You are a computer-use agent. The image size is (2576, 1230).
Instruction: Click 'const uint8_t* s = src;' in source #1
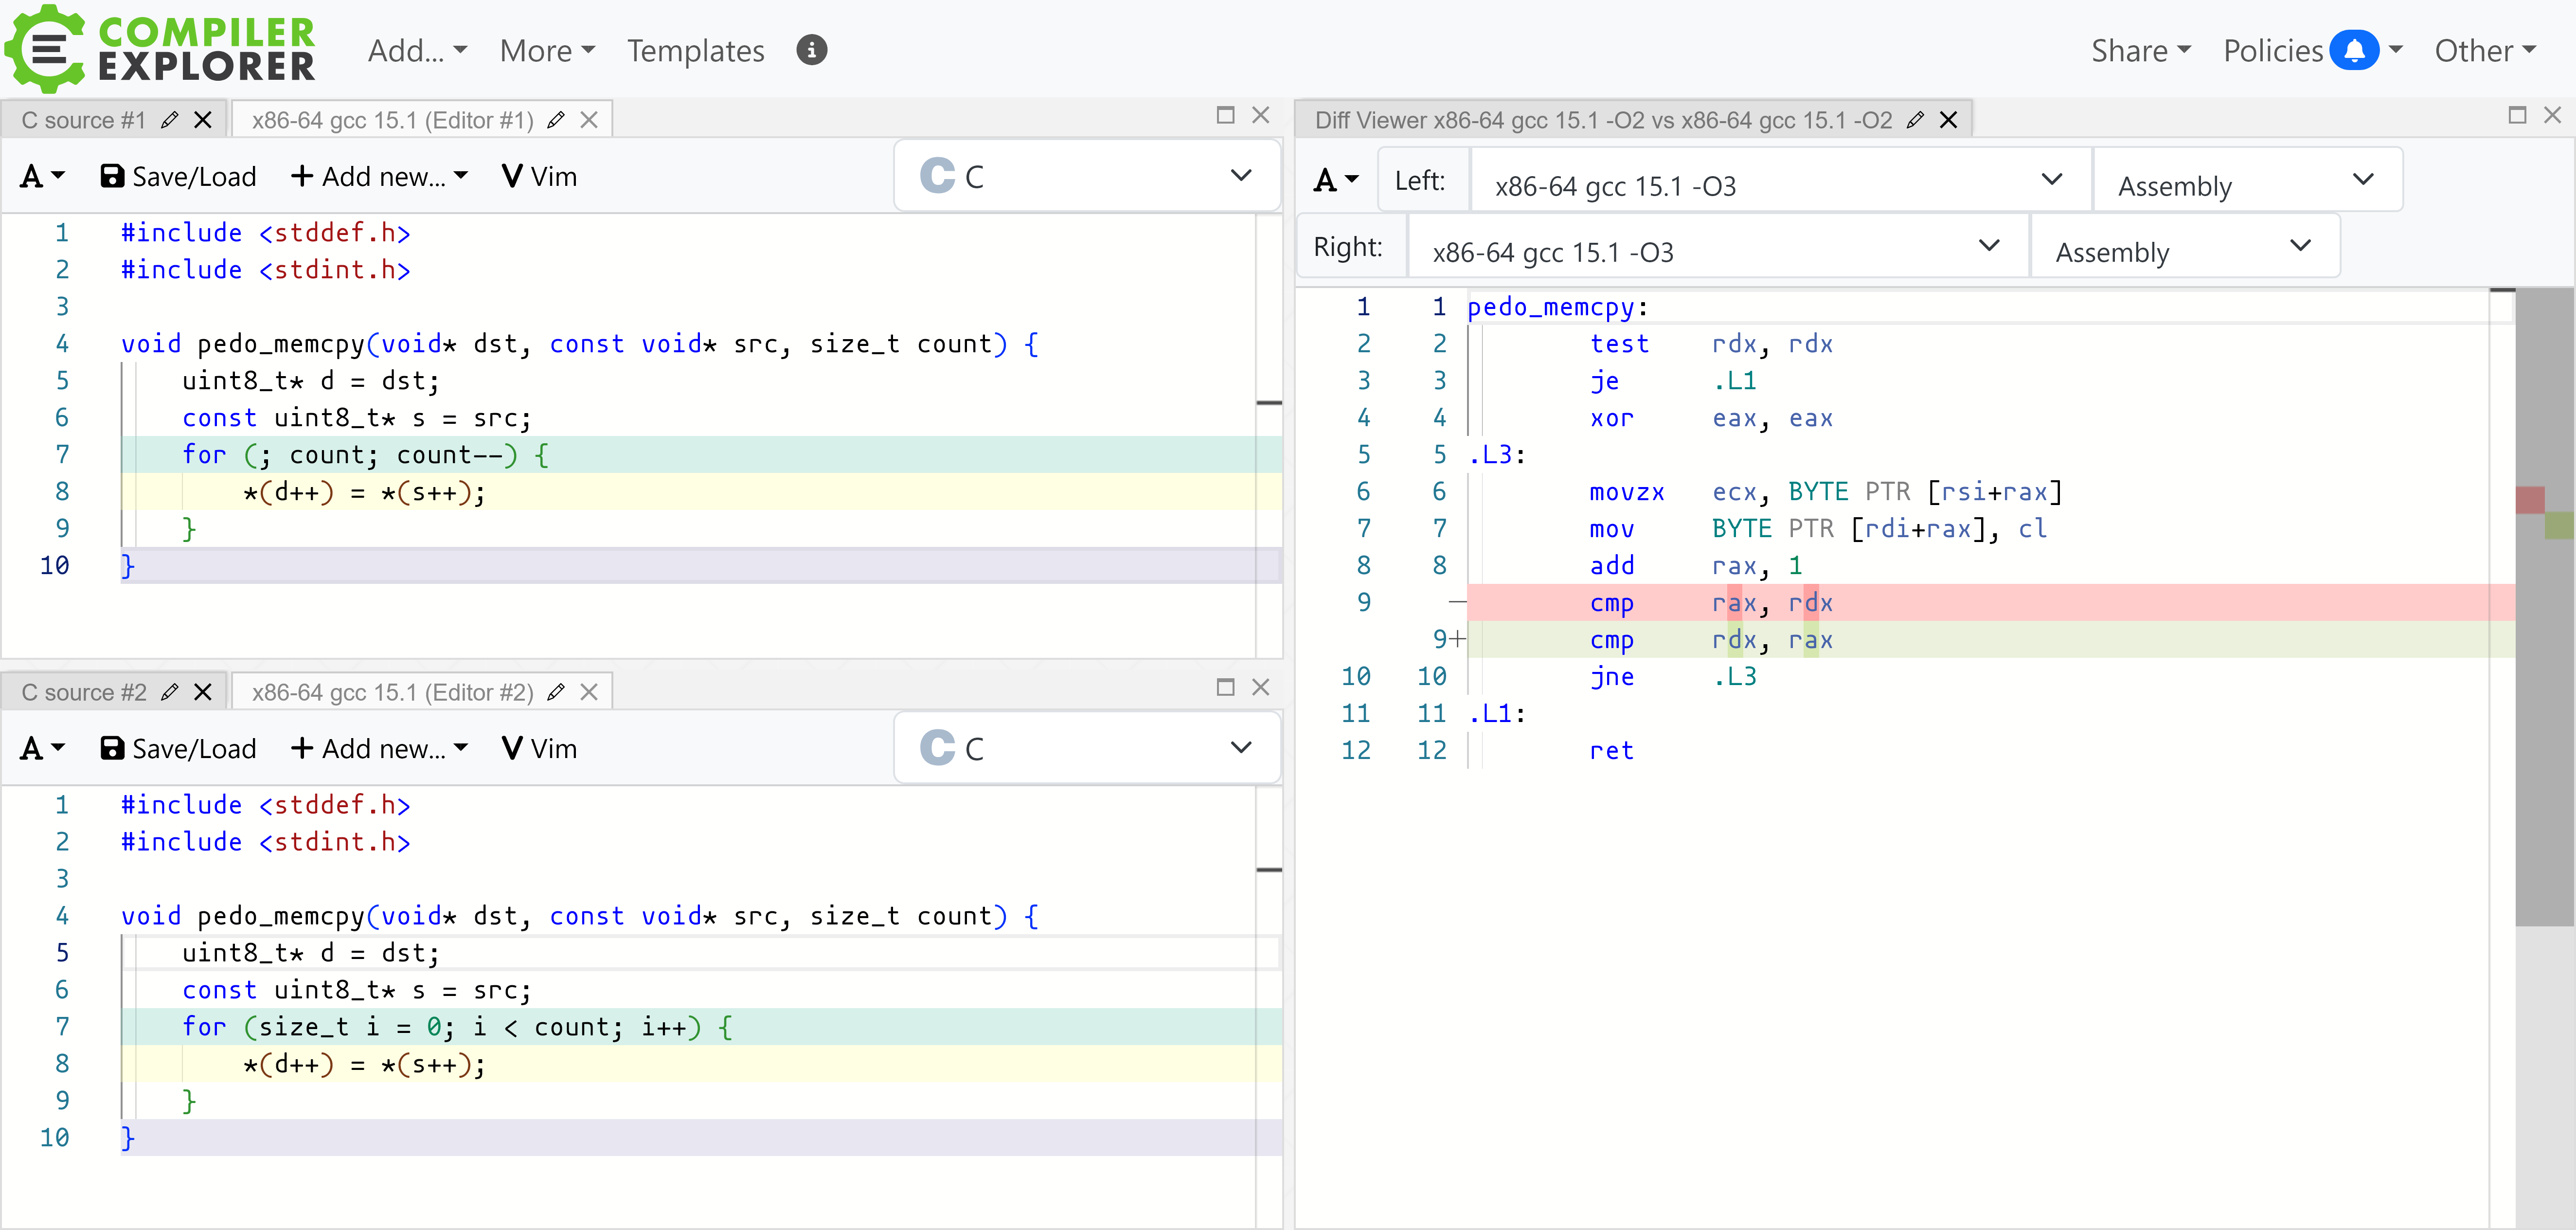[x=356, y=418]
